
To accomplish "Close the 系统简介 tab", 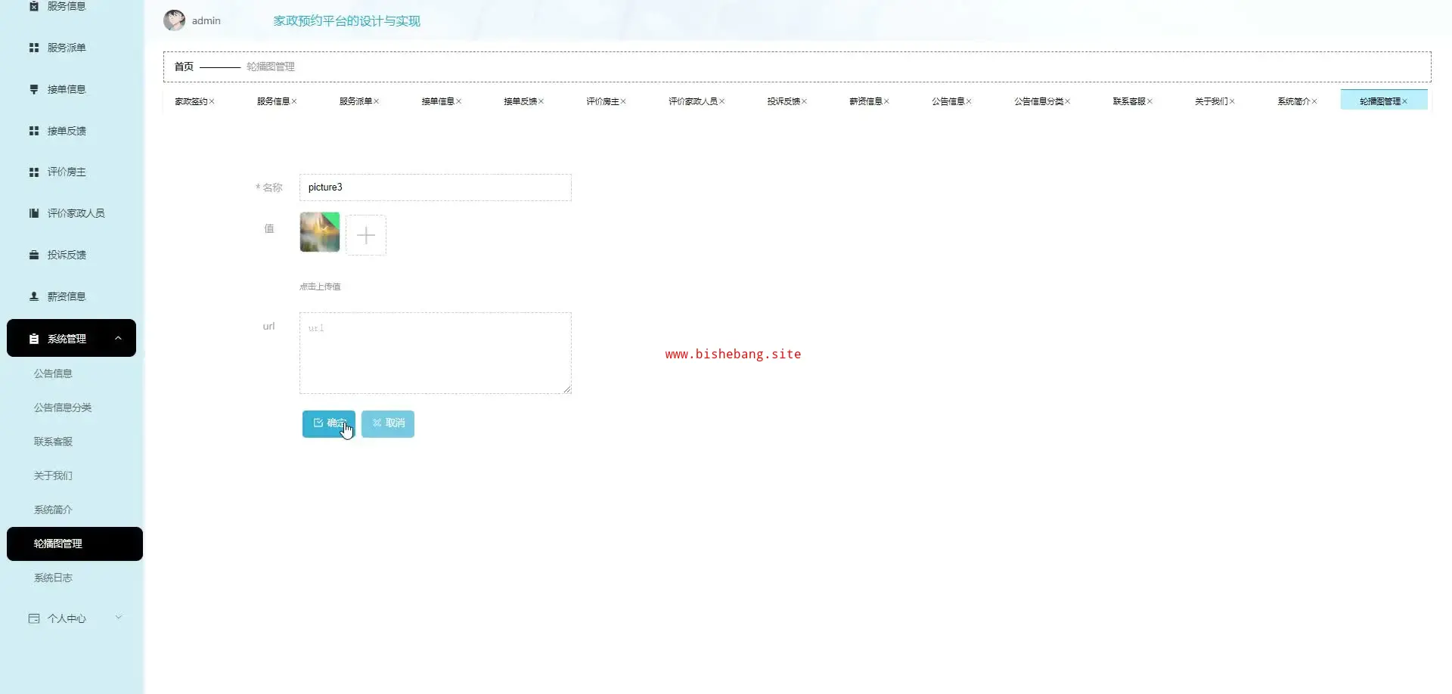I will coord(1315,101).
